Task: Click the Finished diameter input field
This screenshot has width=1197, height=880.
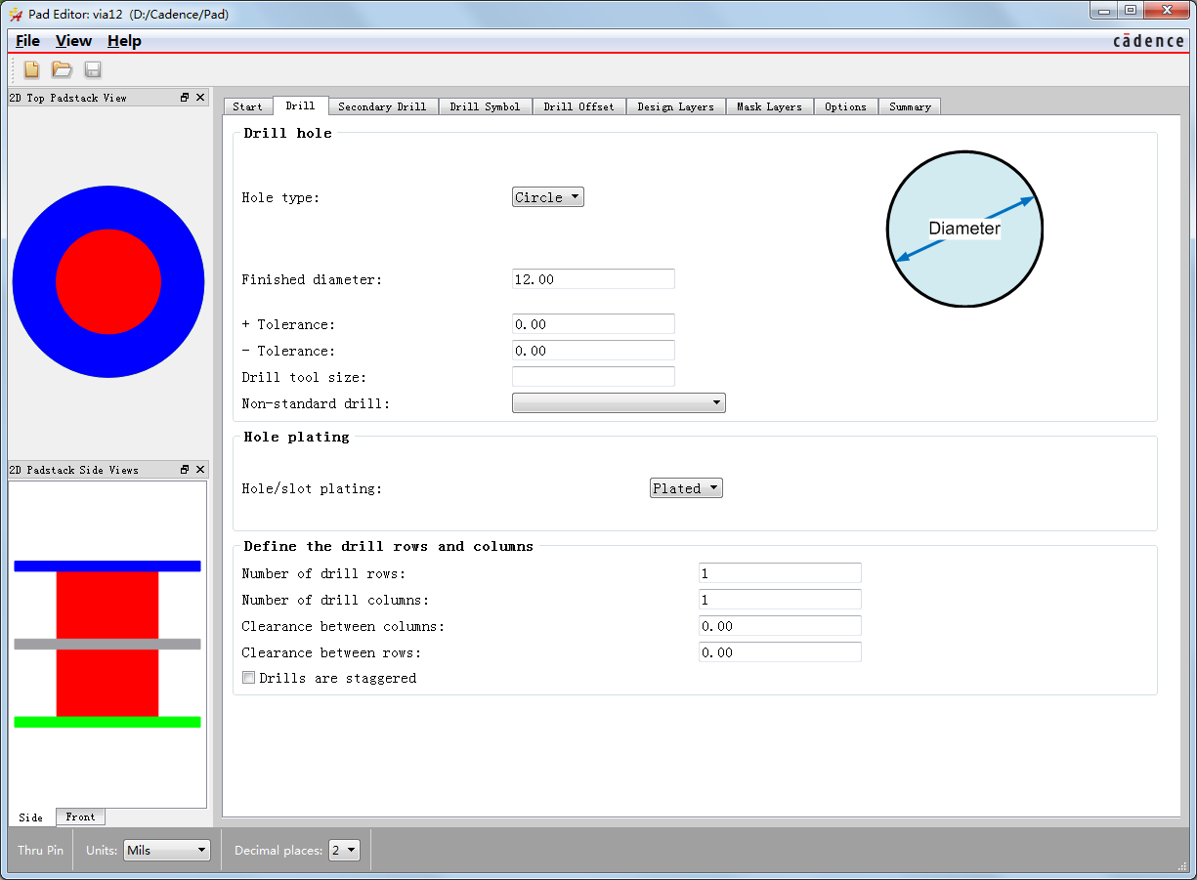Action: coord(593,279)
